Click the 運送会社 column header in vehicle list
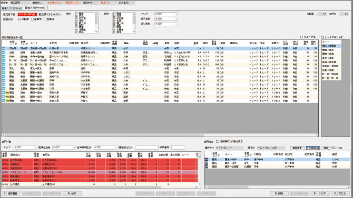 [22, 155]
